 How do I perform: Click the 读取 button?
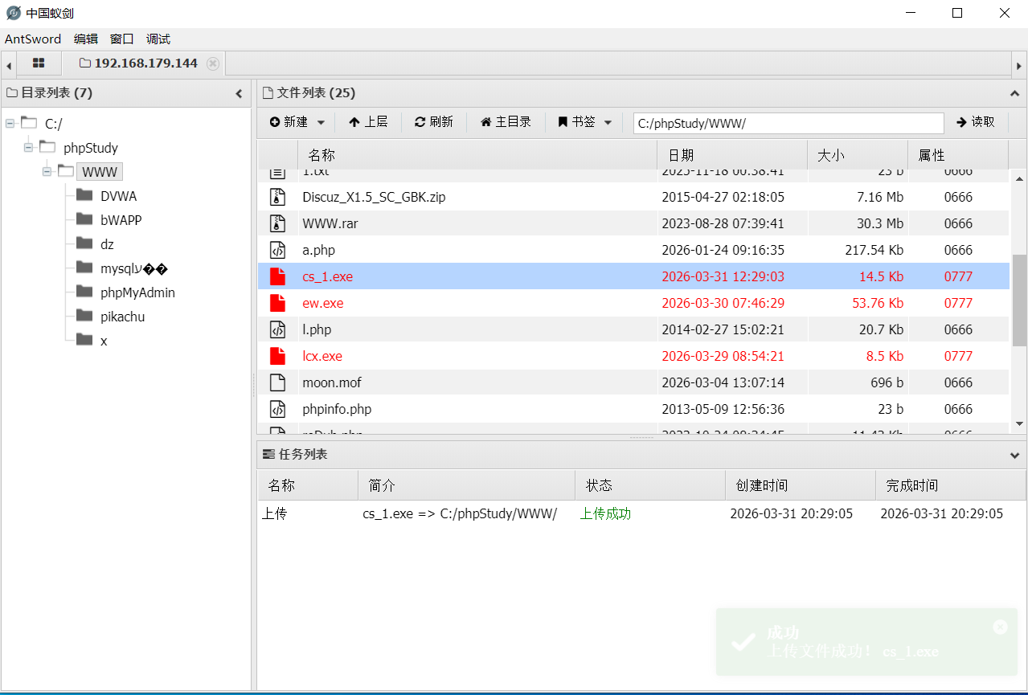click(976, 122)
